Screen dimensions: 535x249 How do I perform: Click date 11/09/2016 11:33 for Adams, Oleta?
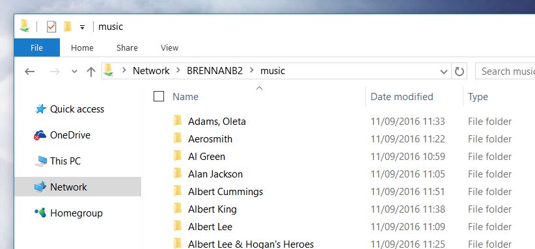[x=407, y=122]
